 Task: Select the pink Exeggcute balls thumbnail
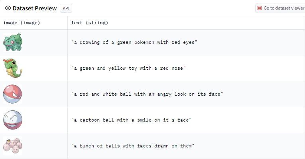pyautogui.click(x=13, y=146)
